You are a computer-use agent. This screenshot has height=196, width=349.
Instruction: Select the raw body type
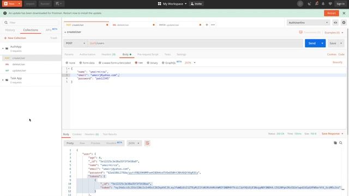click(139, 63)
